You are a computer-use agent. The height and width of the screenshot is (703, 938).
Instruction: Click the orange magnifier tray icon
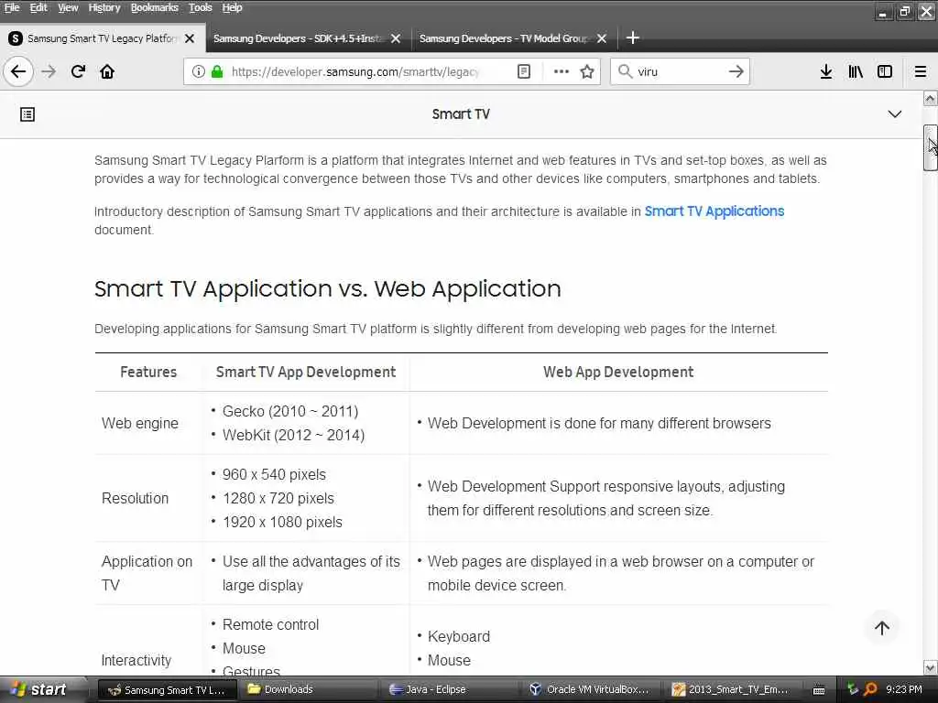pyautogui.click(x=870, y=689)
